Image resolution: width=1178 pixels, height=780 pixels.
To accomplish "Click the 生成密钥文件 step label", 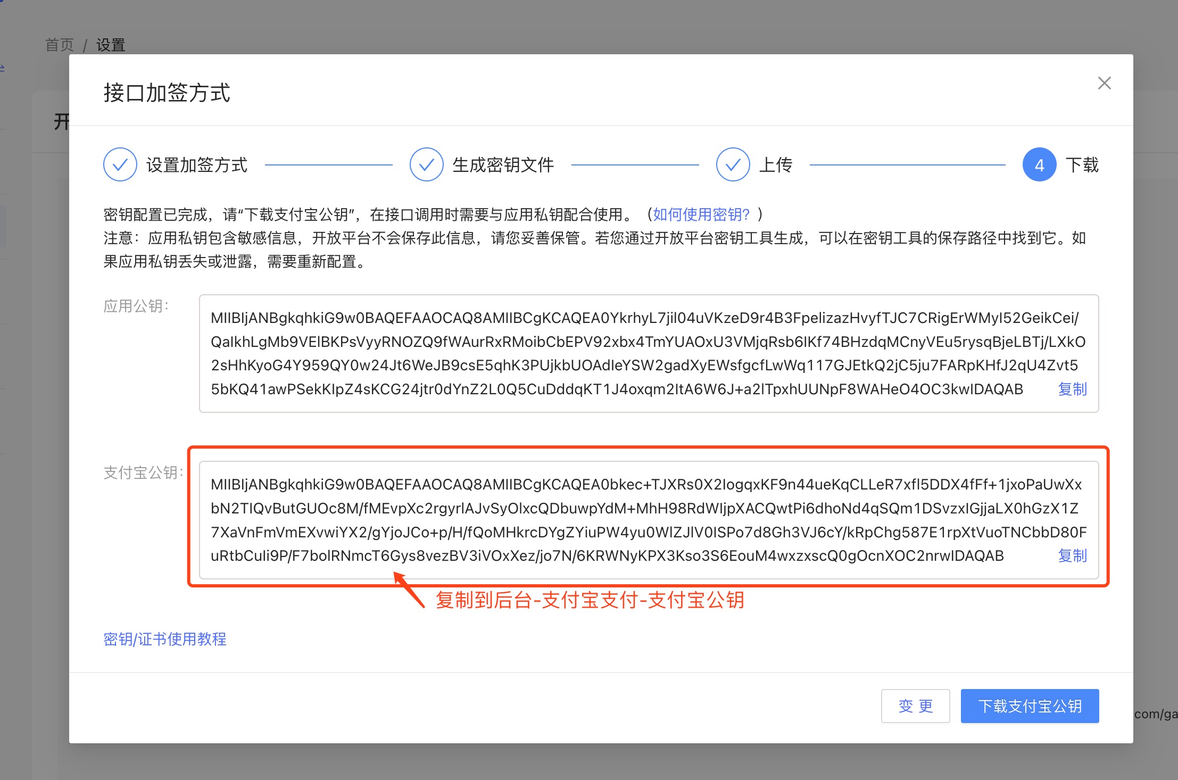I will (x=503, y=165).
